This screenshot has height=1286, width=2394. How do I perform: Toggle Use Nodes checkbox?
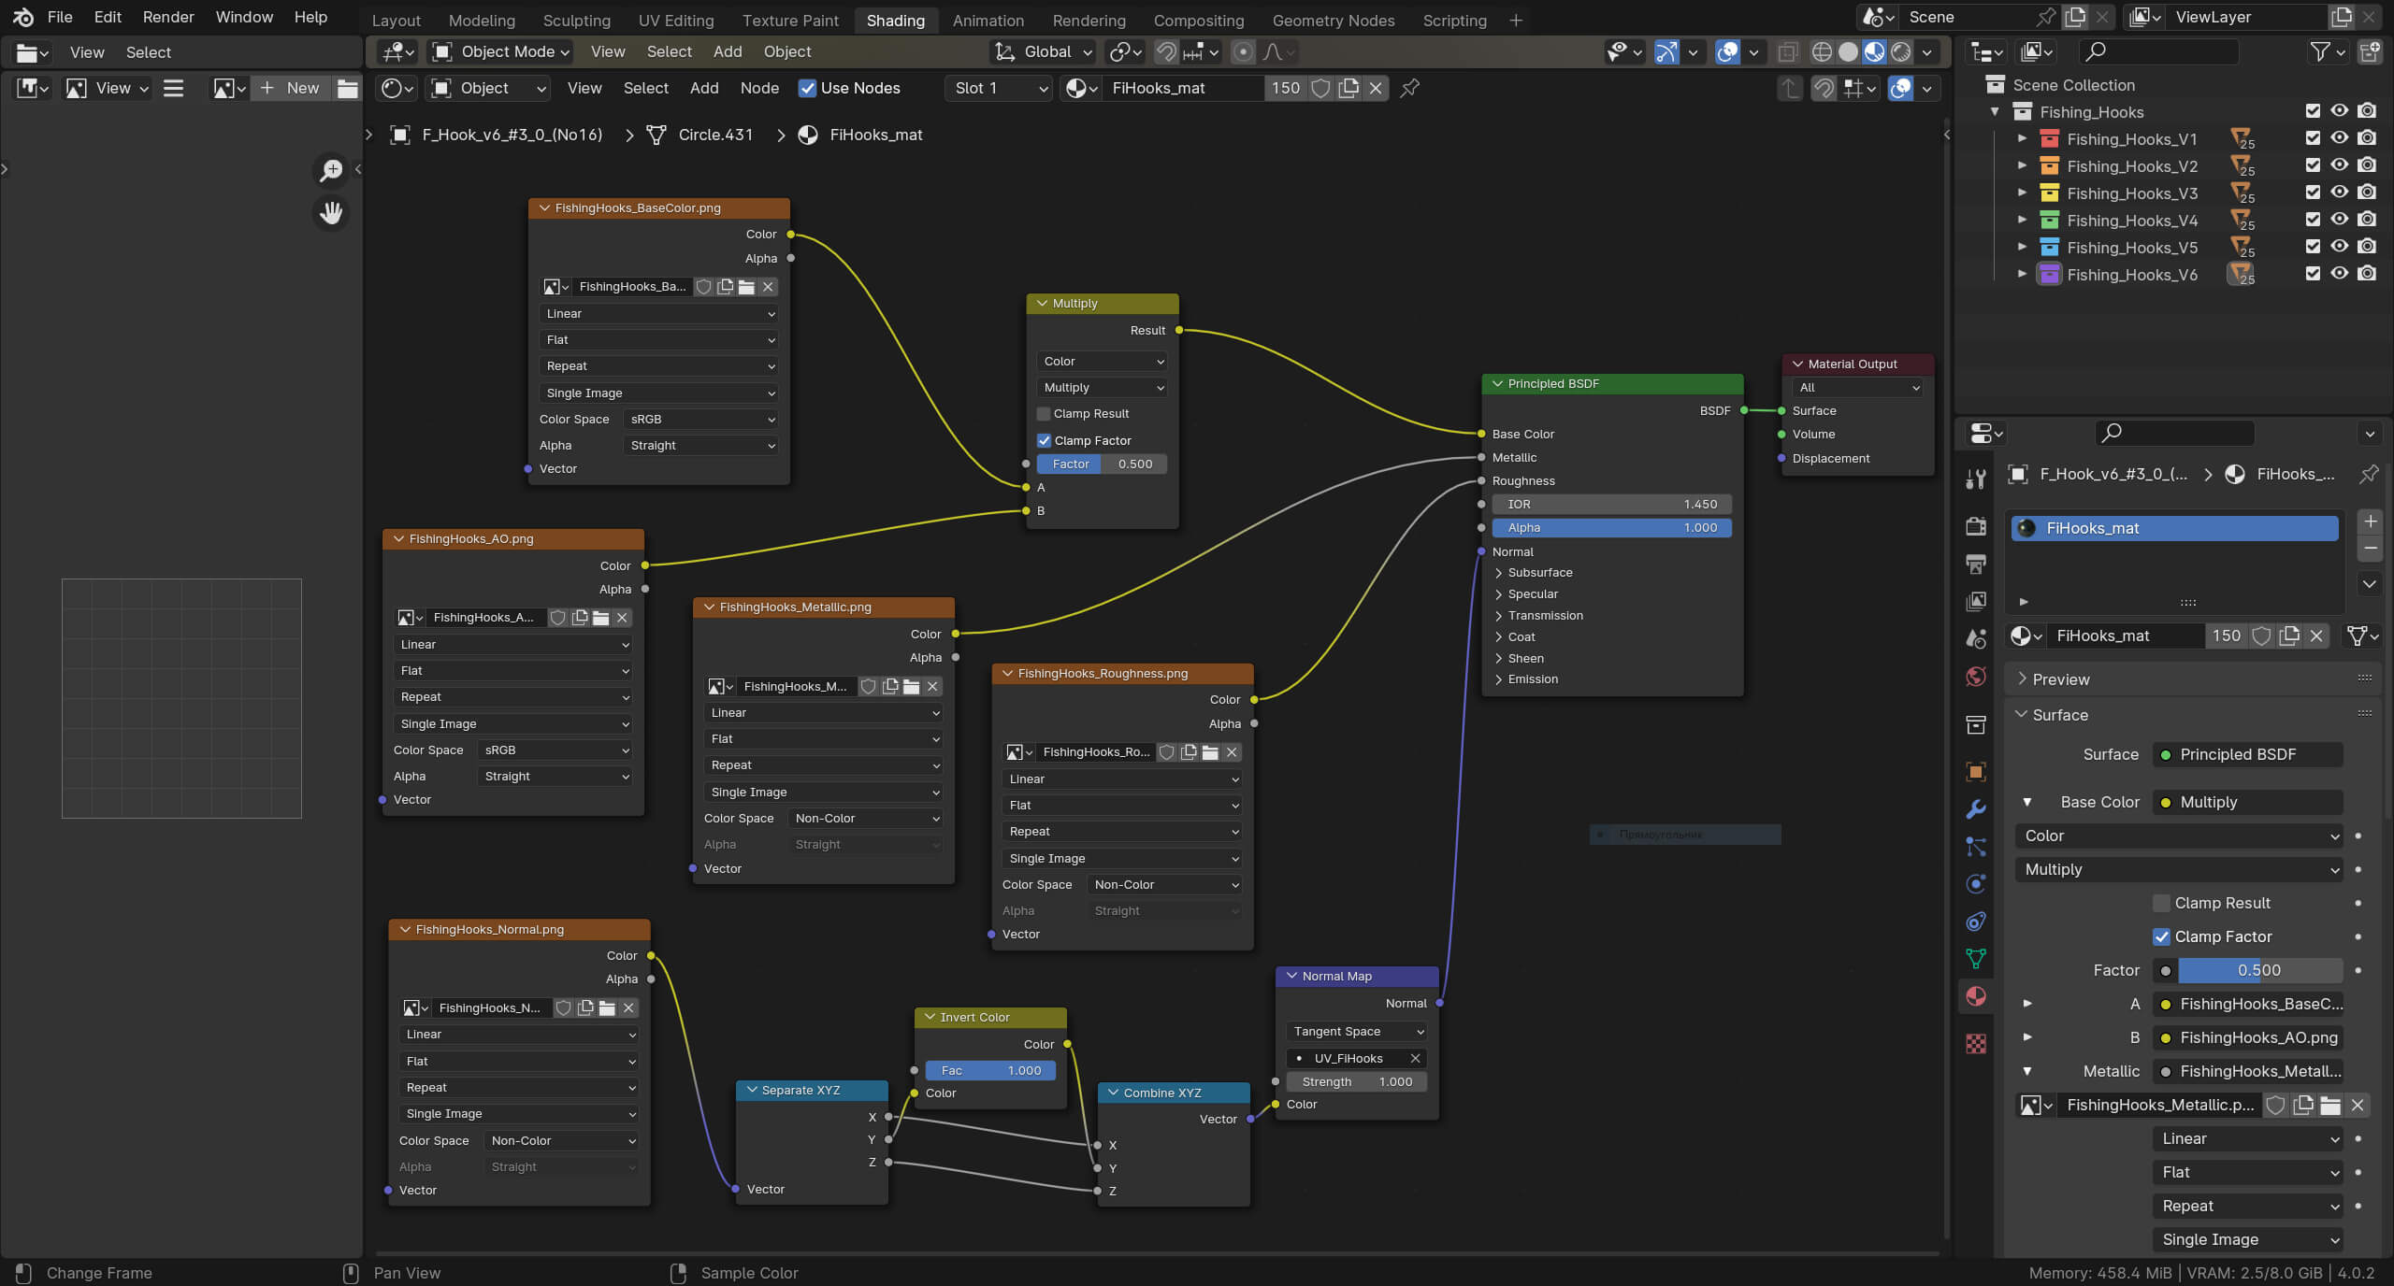click(x=807, y=88)
